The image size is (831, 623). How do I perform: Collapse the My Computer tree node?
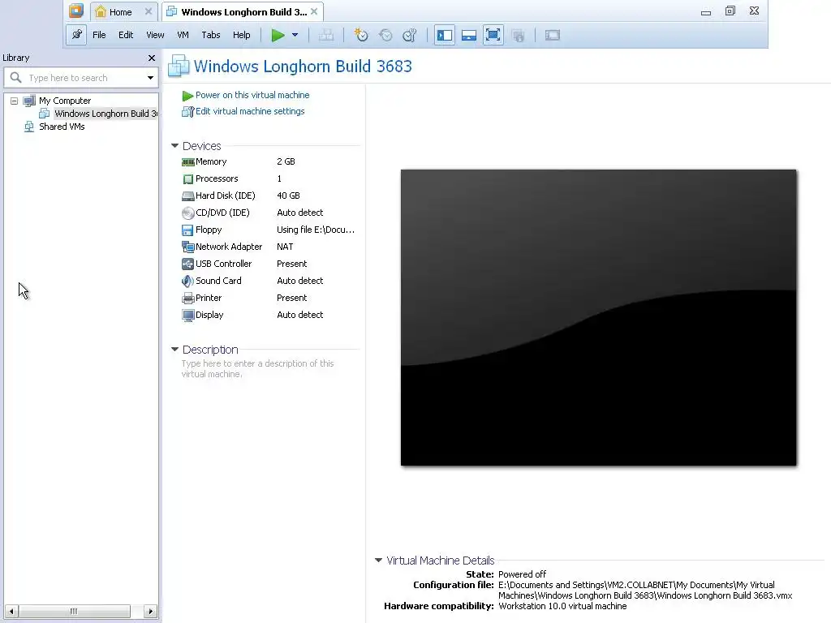pyautogui.click(x=15, y=101)
